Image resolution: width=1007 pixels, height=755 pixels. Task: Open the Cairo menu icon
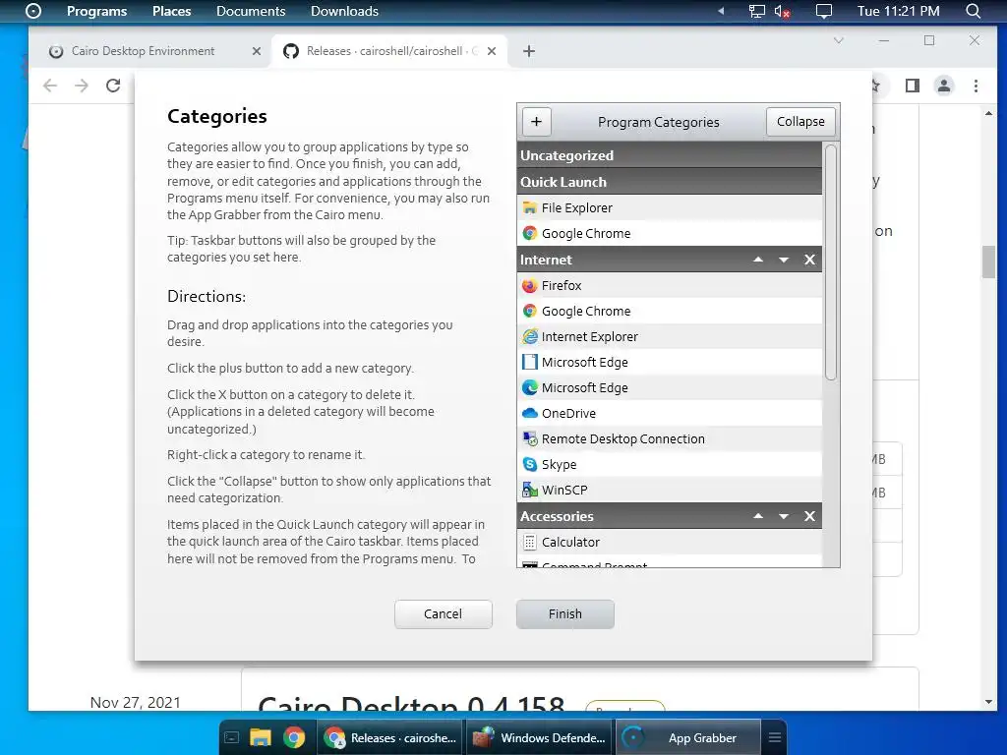pyautogui.click(x=33, y=11)
